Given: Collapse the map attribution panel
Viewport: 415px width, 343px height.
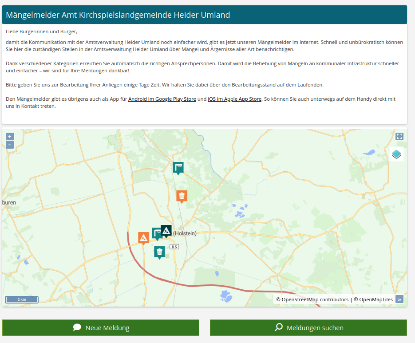Looking at the screenshot, I should [x=399, y=300].
